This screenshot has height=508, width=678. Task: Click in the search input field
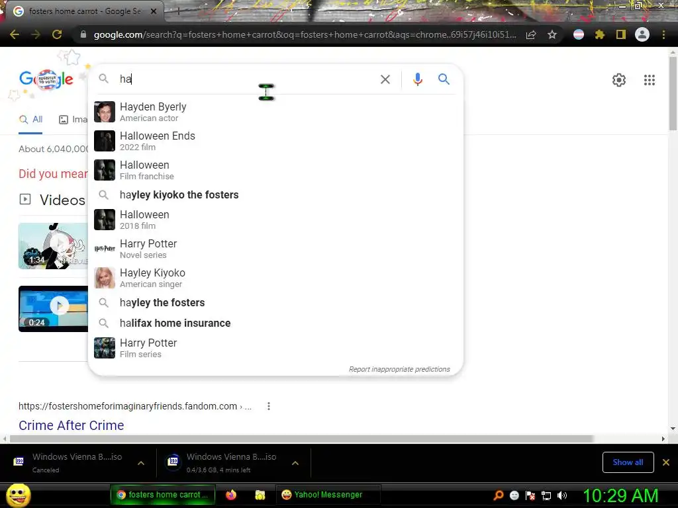coord(246,79)
